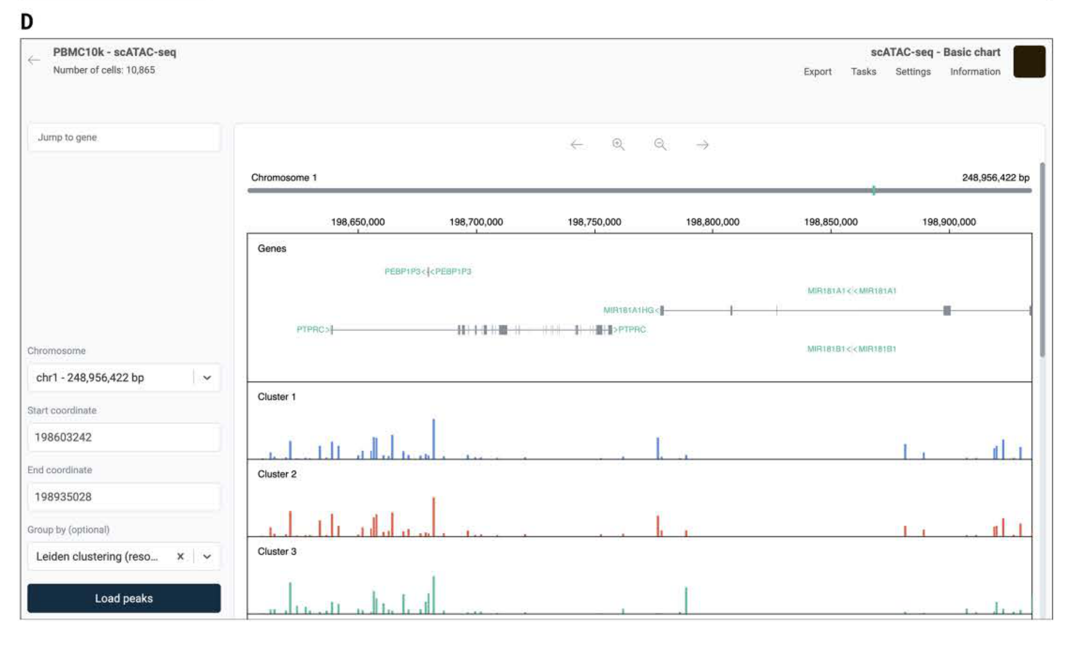Open the Information menu

[x=975, y=72]
